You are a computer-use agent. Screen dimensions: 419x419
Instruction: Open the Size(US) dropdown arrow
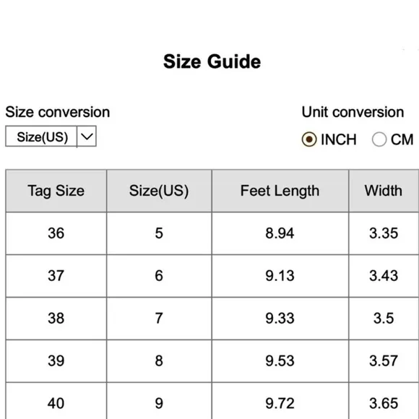point(87,137)
